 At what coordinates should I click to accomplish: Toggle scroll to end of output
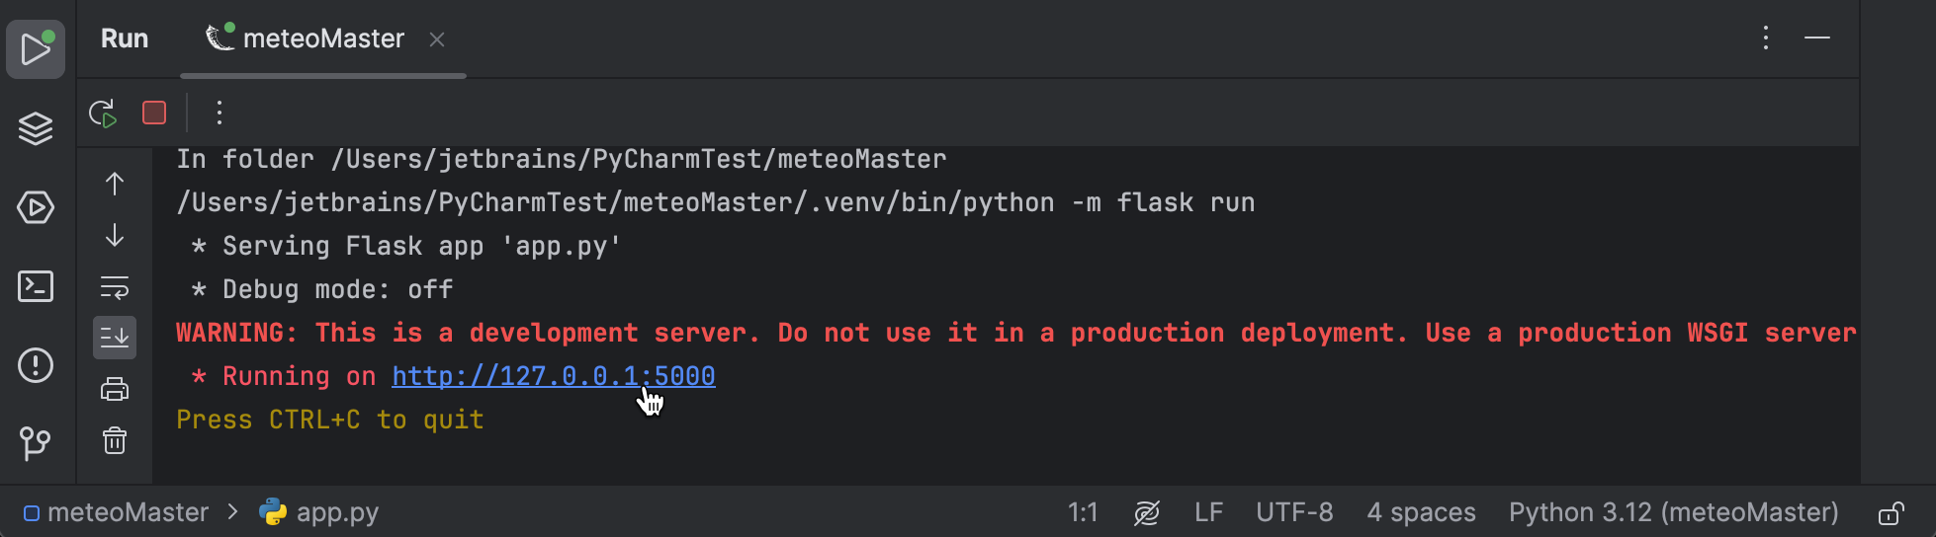(115, 338)
